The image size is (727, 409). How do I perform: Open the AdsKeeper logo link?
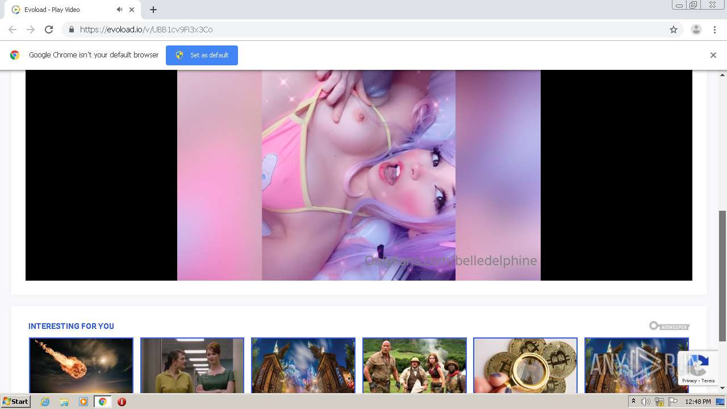[669, 326]
